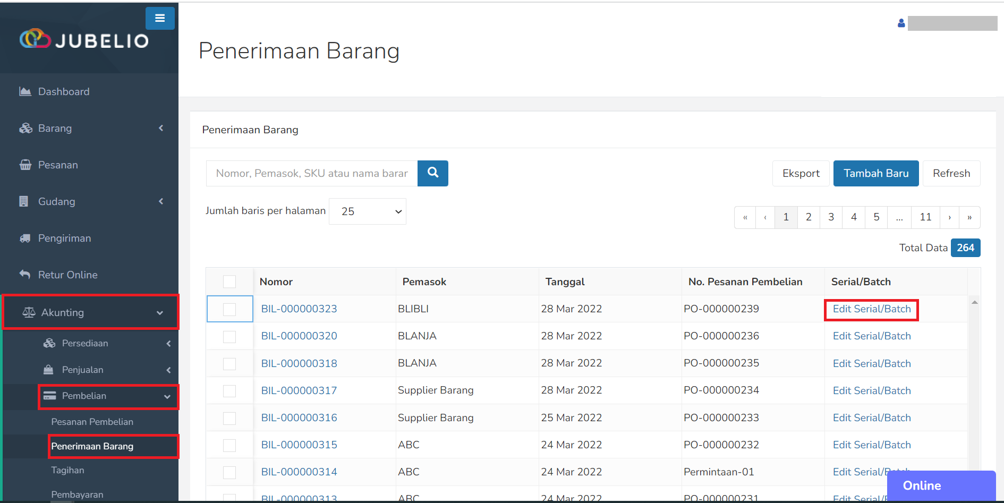Tick checkbox for BIL-000000318 row
The height and width of the screenshot is (503, 1004).
coord(229,363)
